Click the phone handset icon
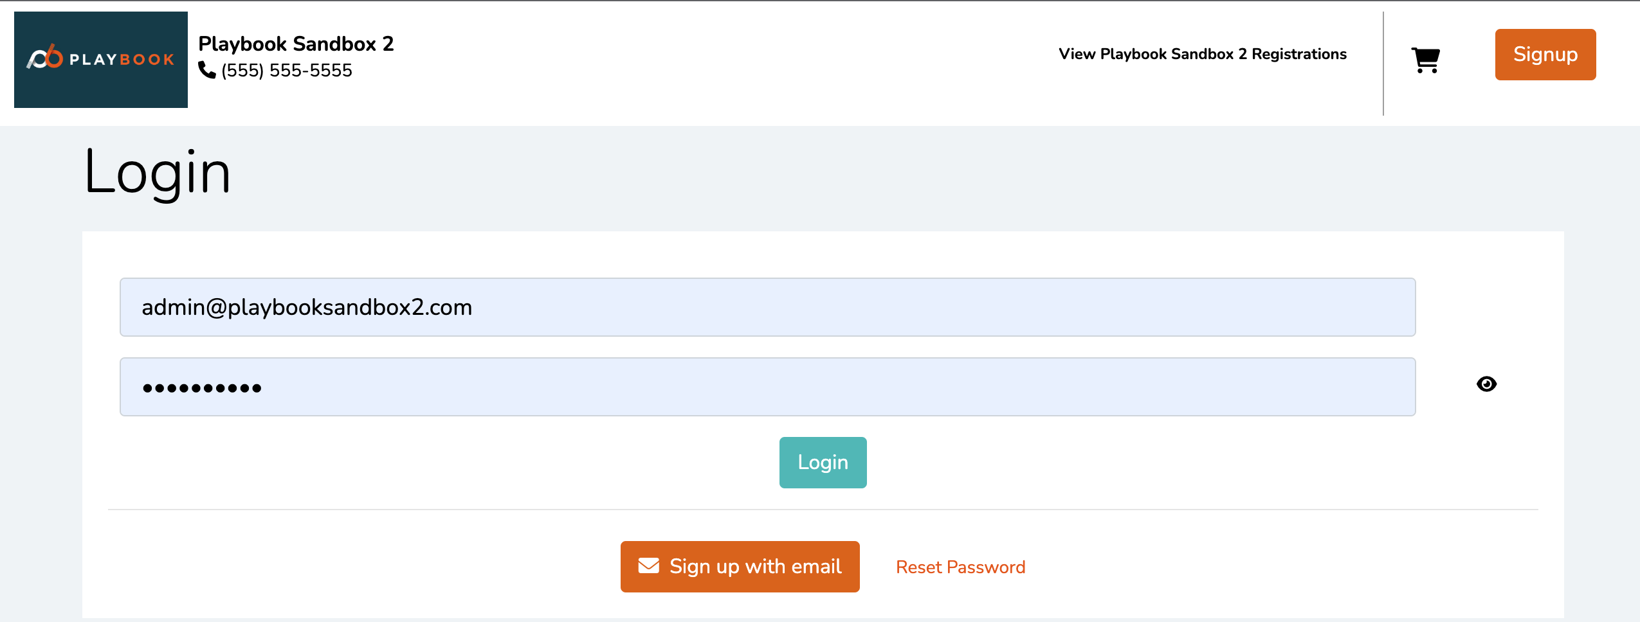 tap(206, 70)
